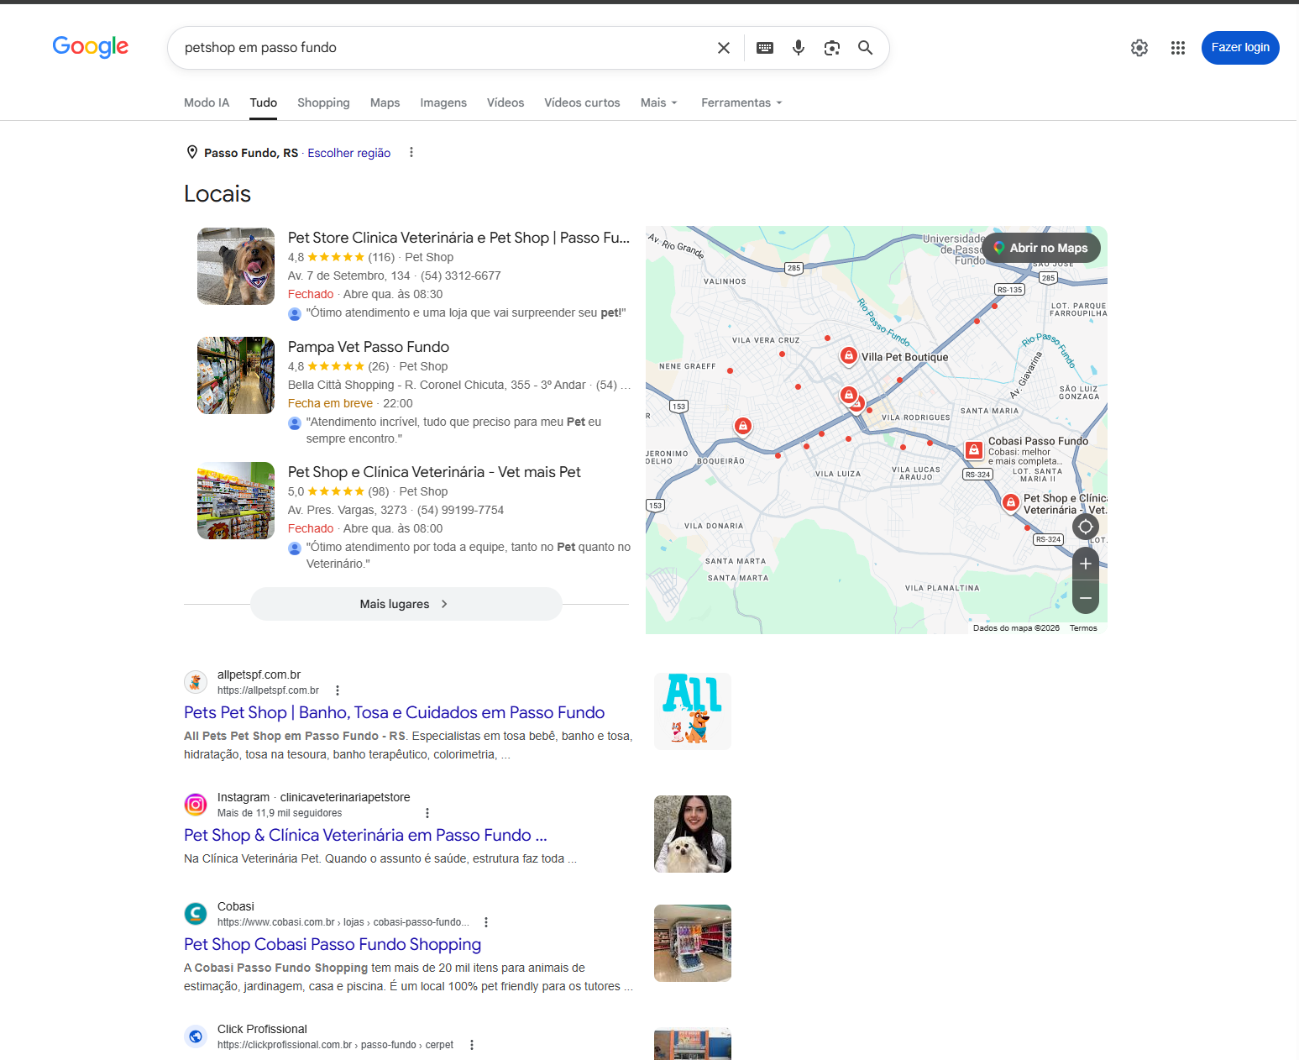Select the Tudo tab
Image resolution: width=1299 pixels, height=1060 pixels.
(264, 102)
